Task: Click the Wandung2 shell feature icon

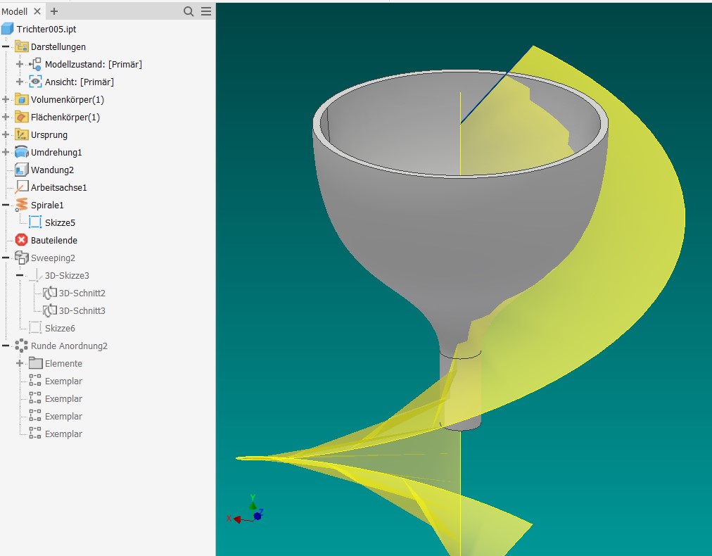Action: pos(21,170)
